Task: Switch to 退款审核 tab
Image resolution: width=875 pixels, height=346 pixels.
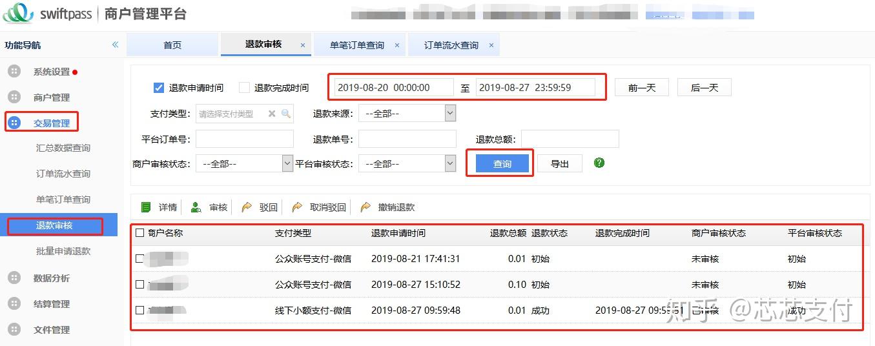Action: [263, 45]
